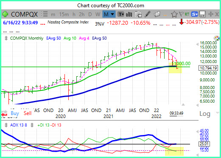Click the green plus add-chart icon

click(5, 14)
